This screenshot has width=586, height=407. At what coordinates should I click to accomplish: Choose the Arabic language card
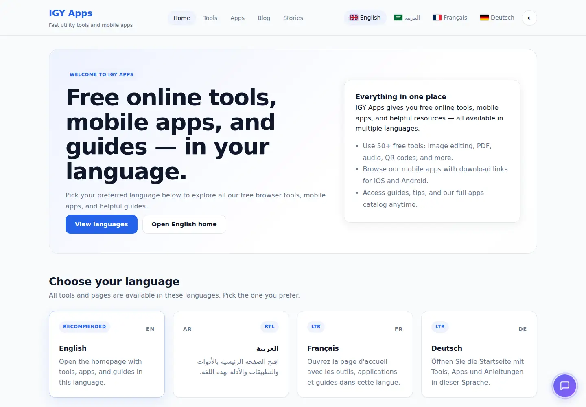231,354
